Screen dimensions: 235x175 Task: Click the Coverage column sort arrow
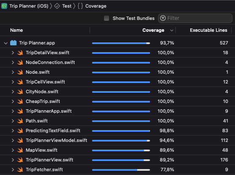[x=172, y=31]
